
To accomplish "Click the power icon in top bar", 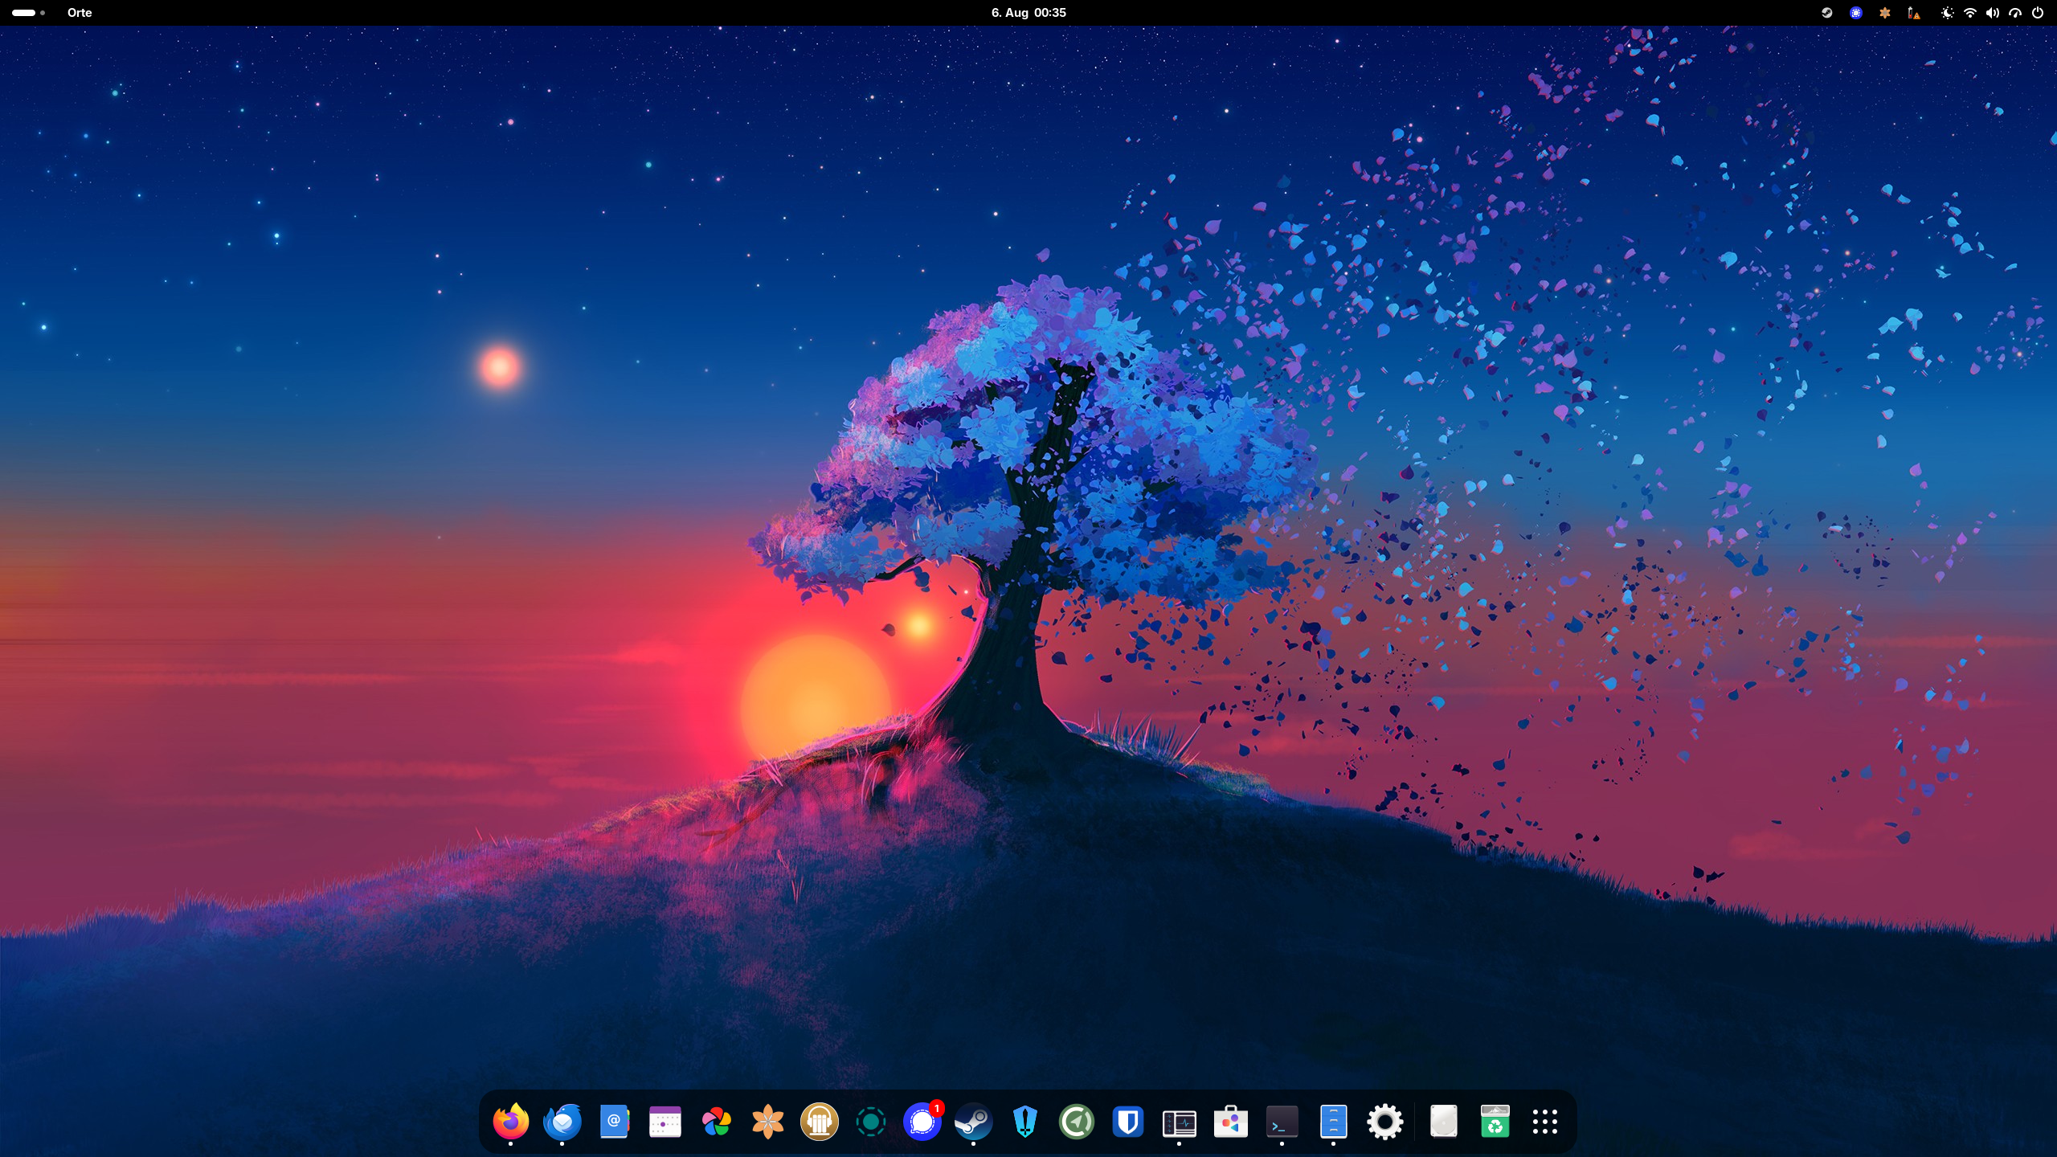I will pos(2038,13).
